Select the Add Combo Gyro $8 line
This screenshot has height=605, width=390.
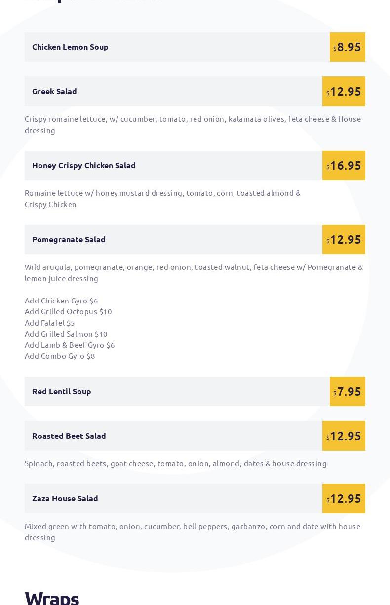click(60, 356)
